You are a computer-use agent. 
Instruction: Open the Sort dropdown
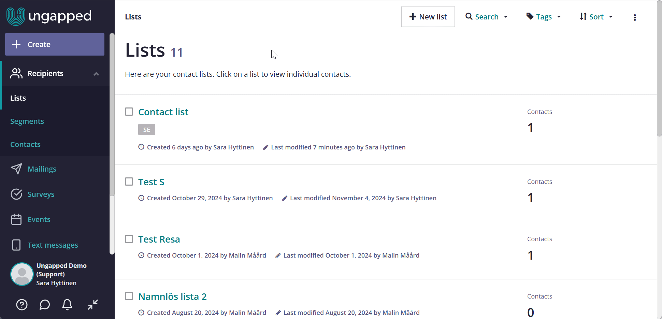pyautogui.click(x=596, y=17)
